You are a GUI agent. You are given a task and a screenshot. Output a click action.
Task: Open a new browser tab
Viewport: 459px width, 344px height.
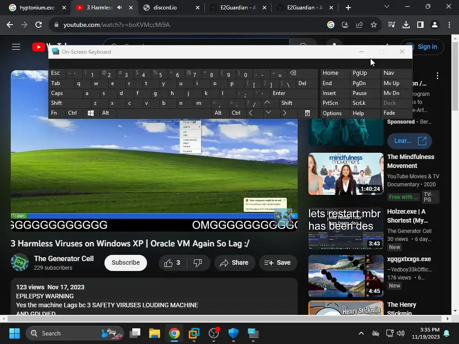point(348,8)
